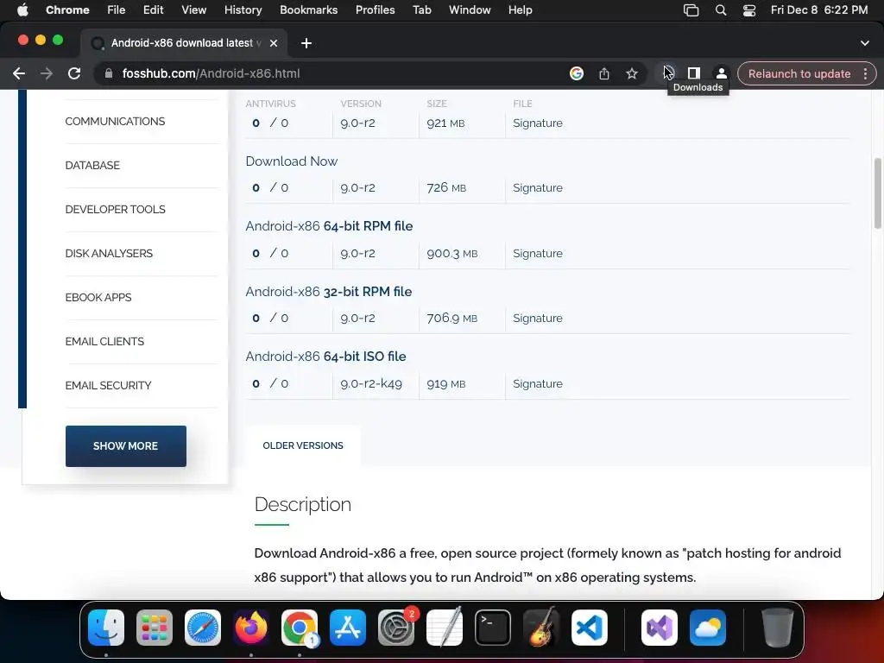Download Android-x86 64-bit RPM file
This screenshot has height=663, width=884.
pyautogui.click(x=329, y=226)
